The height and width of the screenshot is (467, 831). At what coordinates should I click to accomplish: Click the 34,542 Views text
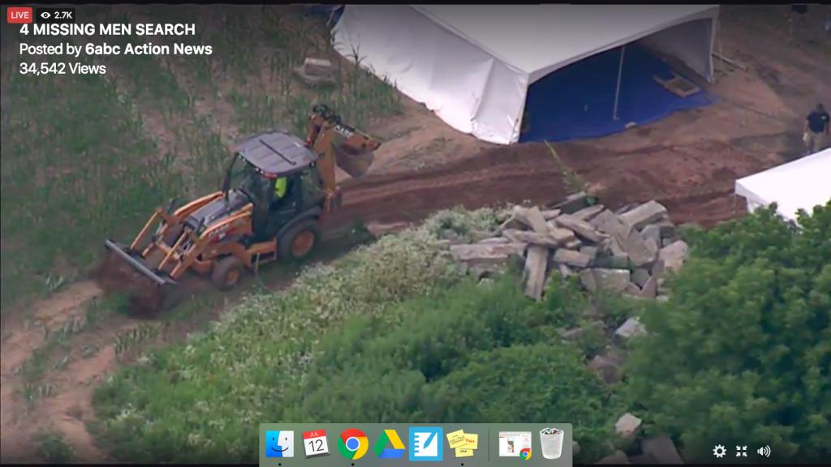tap(62, 68)
